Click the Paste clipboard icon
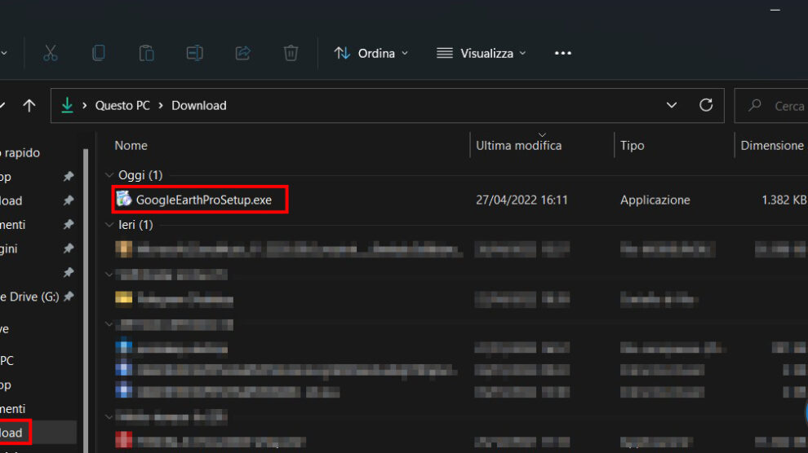This screenshot has height=453, width=808. (146, 53)
